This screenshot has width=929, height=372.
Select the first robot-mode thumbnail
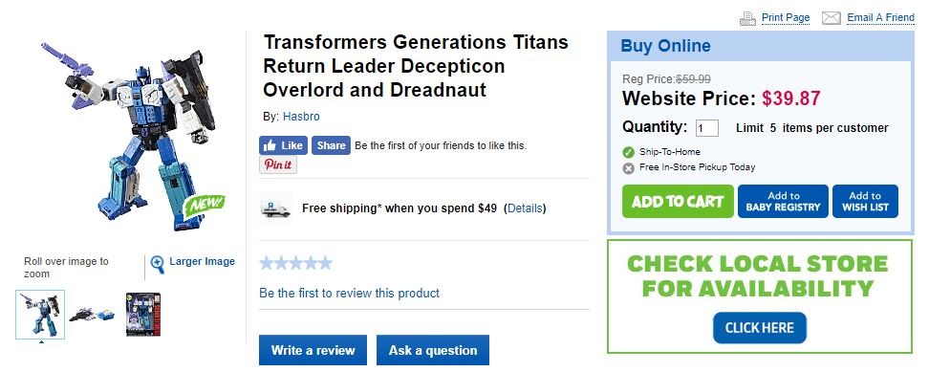tap(40, 314)
